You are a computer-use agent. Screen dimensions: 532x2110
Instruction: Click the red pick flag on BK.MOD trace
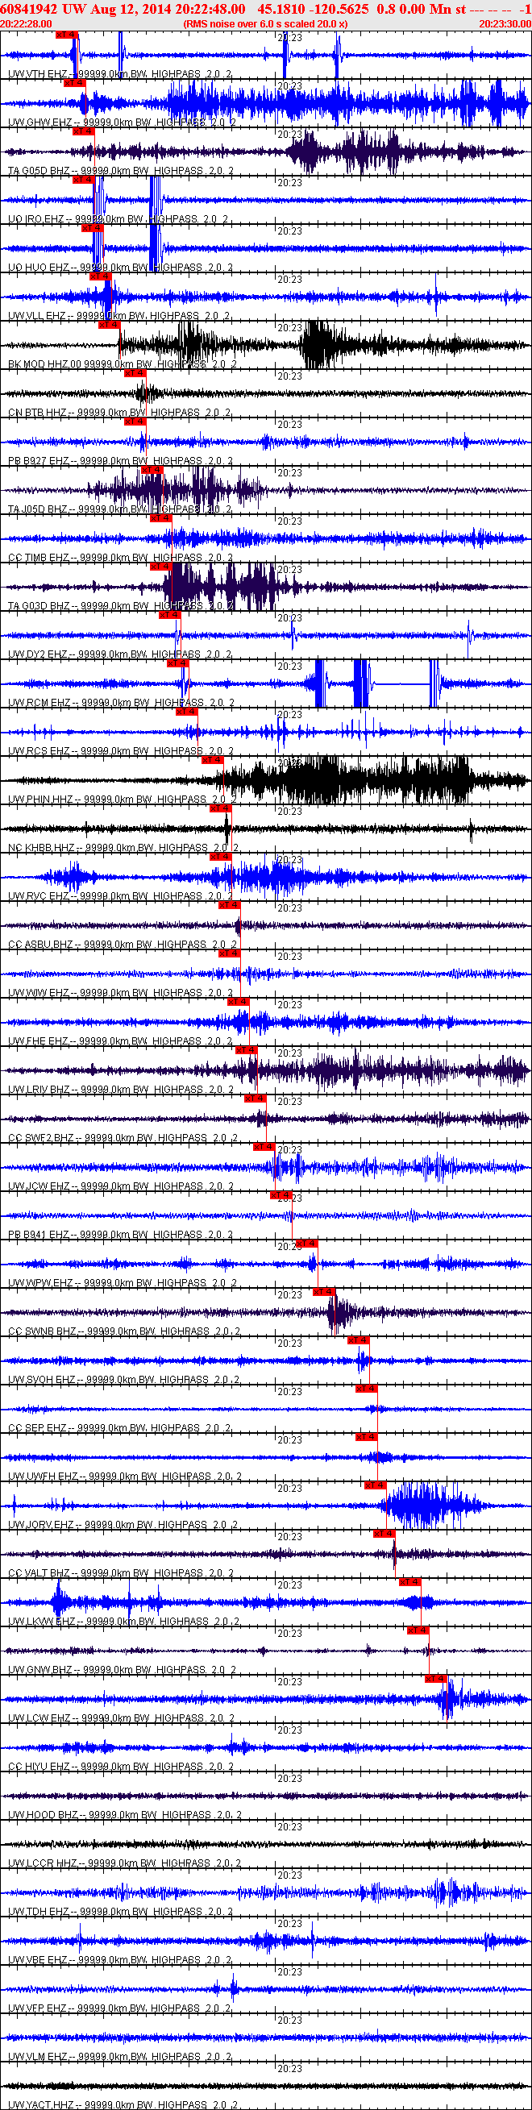point(109,324)
